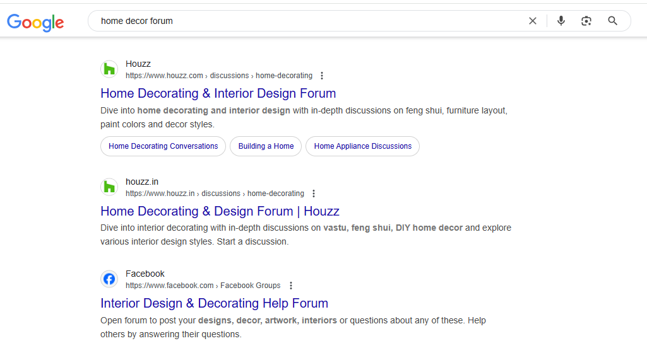Open the three-dot menu for the houzz.in result
The image size is (647, 353).
(x=314, y=194)
